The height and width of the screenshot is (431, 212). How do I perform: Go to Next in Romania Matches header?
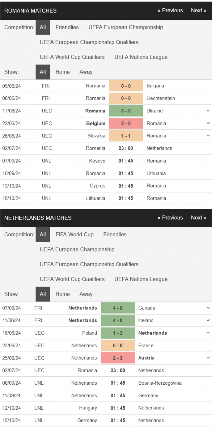(198, 10)
